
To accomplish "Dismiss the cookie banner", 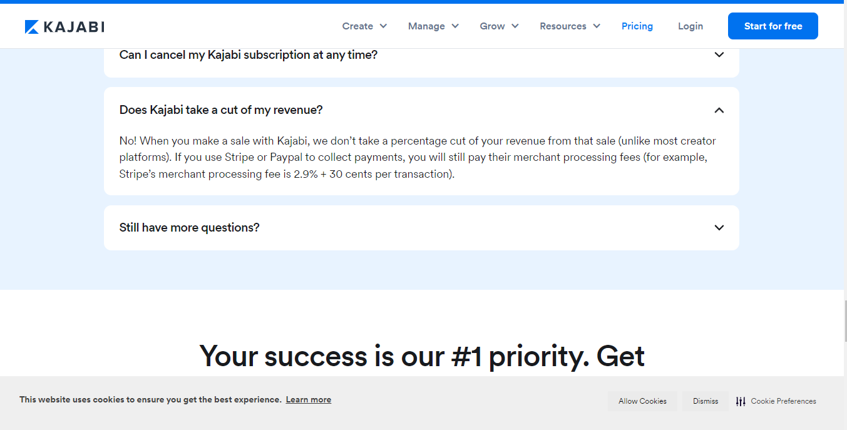I will click(x=705, y=401).
